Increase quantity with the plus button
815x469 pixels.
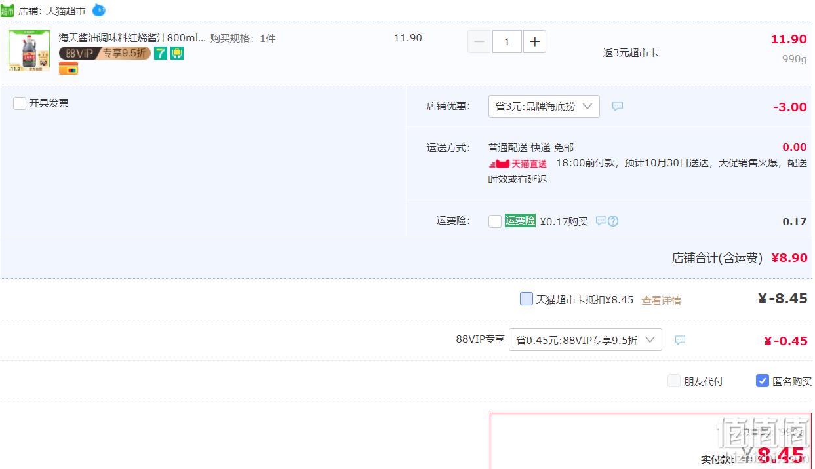coord(535,42)
